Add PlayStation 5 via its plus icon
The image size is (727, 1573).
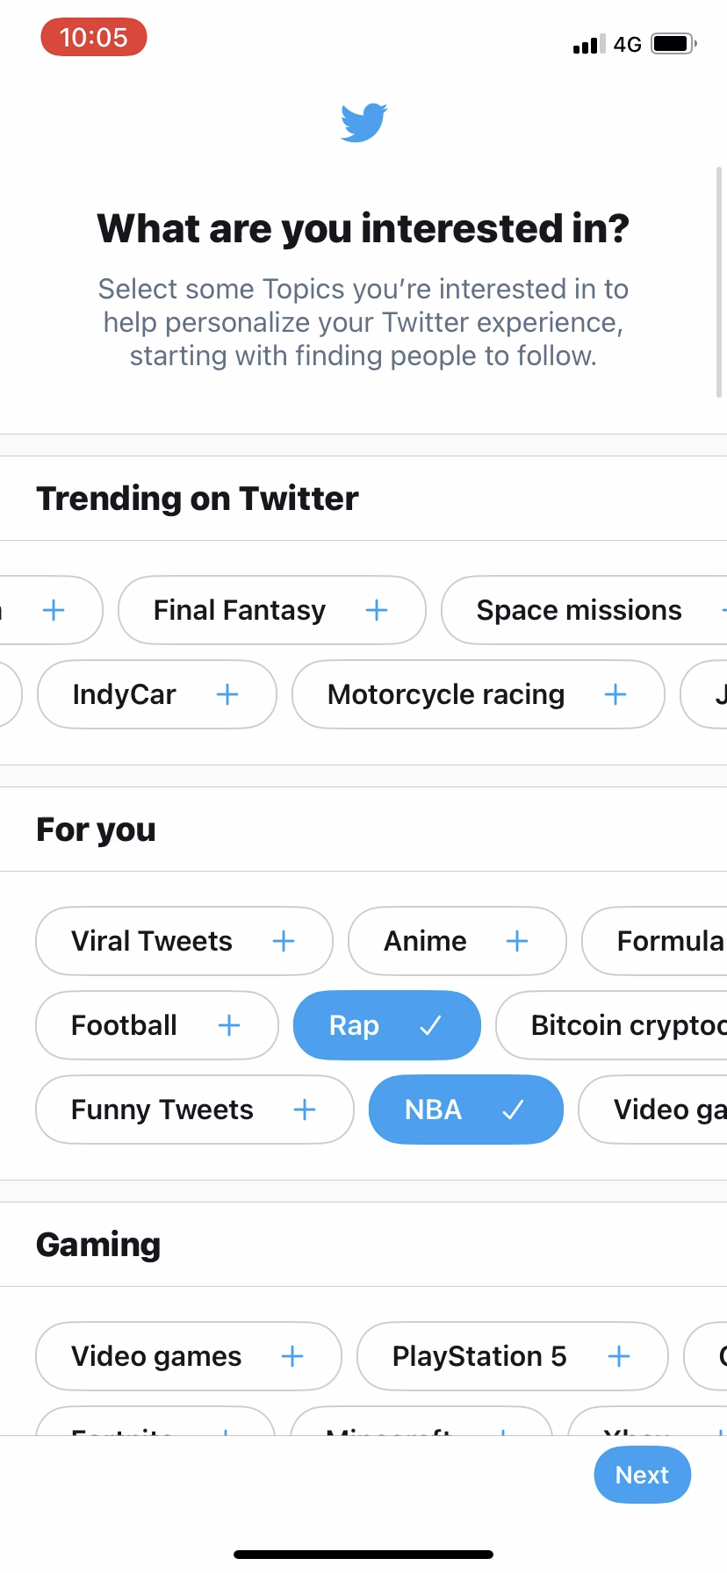pyautogui.click(x=618, y=1355)
